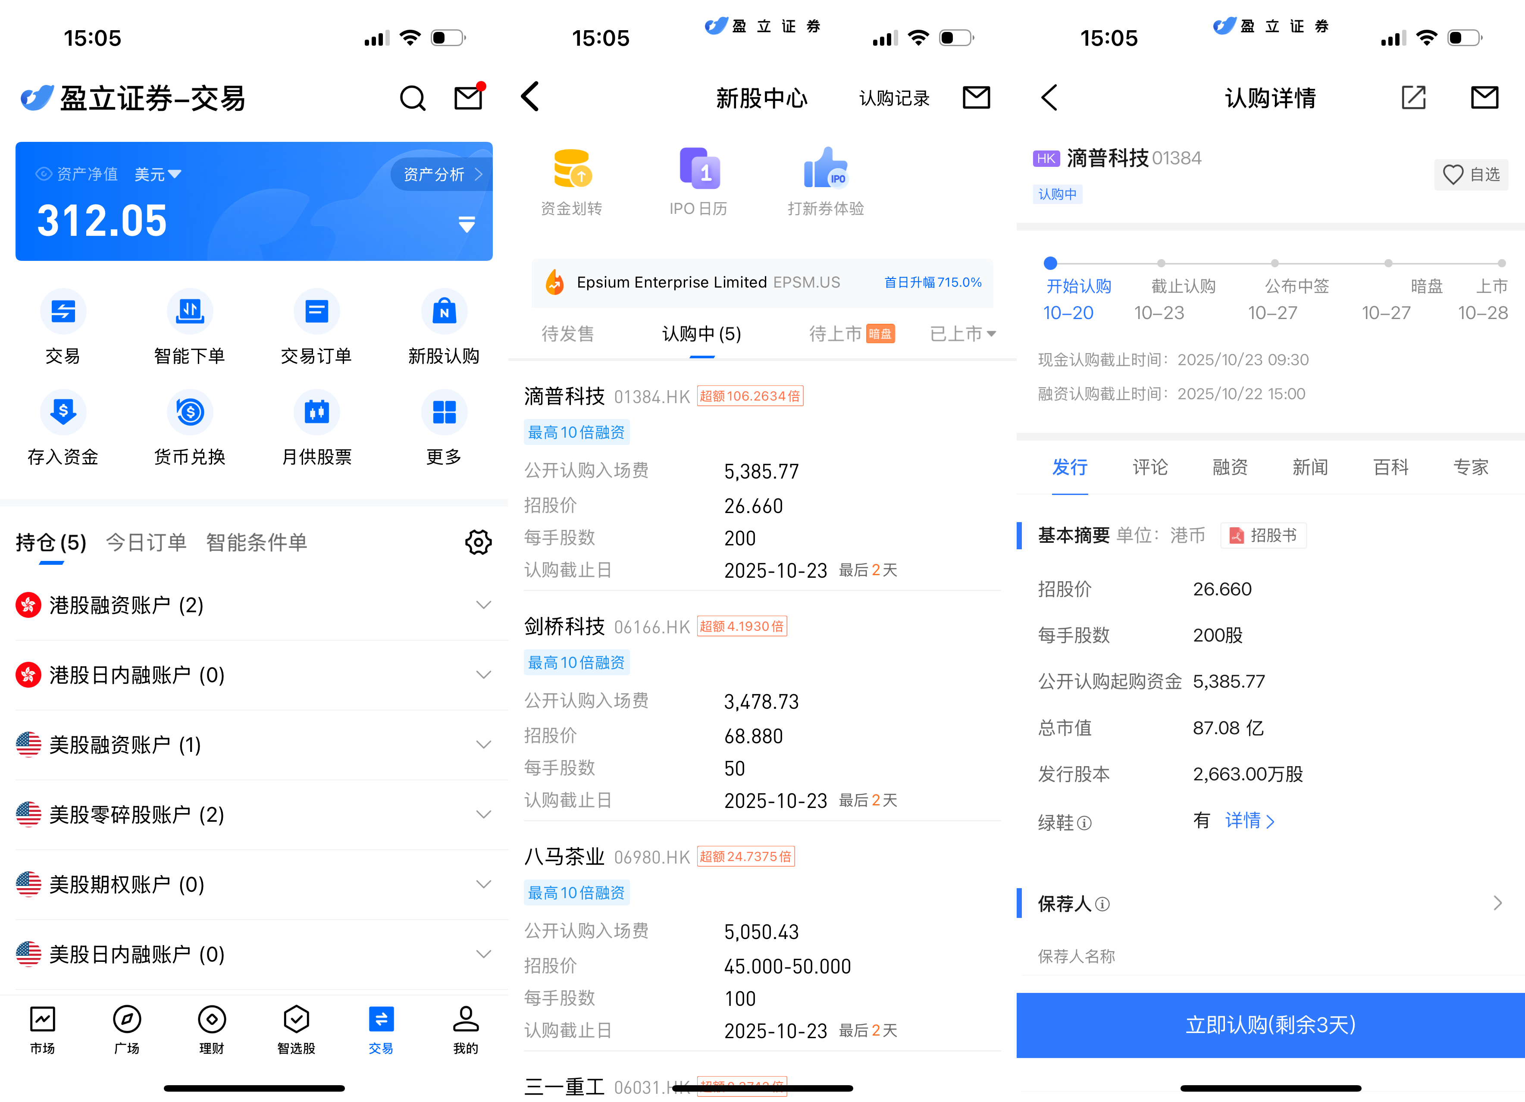Open holdings settings gear icon
This screenshot has width=1525, height=1102.
point(478,543)
